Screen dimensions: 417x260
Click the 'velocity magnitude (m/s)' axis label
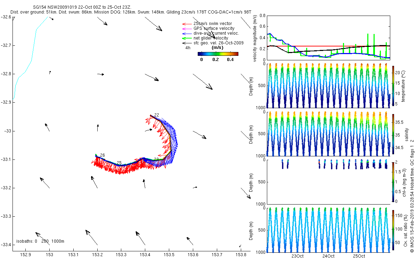tap(255, 38)
